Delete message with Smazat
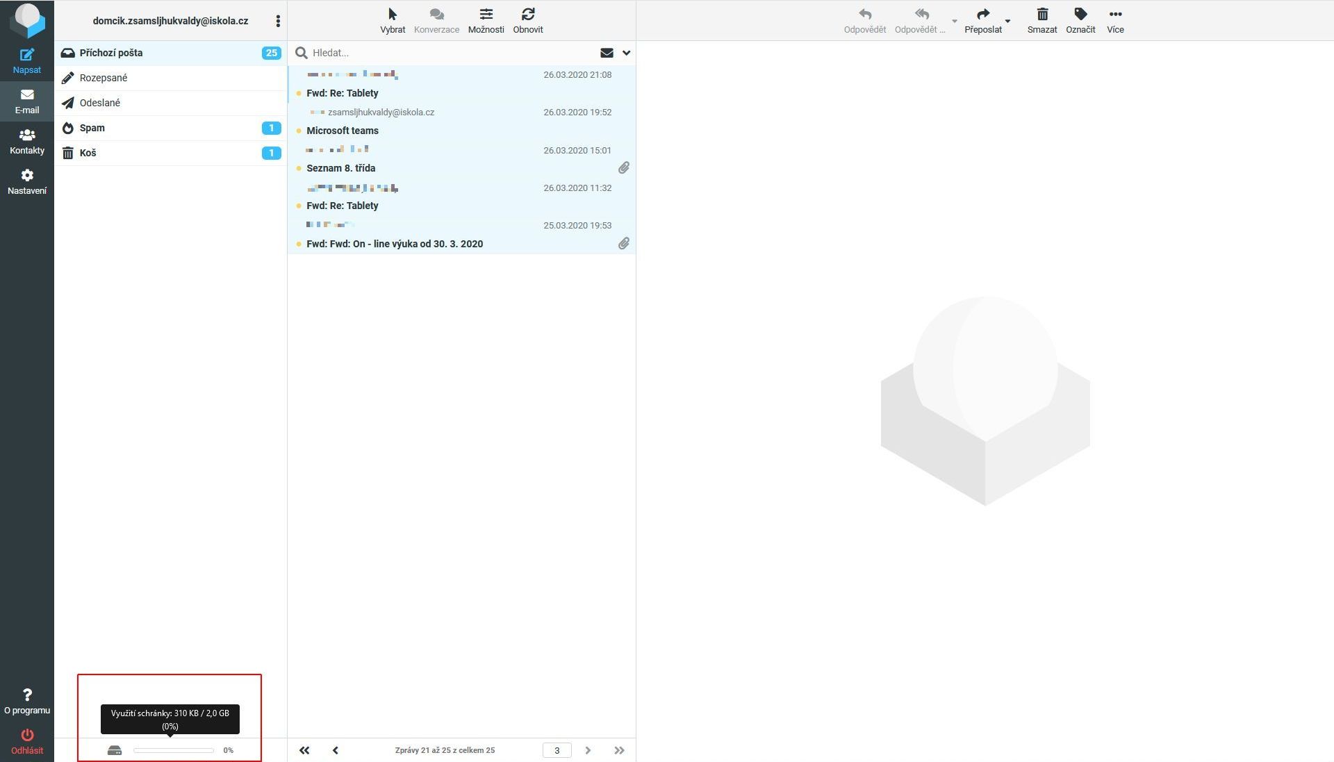Screen dimensions: 1334x762 point(1042,21)
